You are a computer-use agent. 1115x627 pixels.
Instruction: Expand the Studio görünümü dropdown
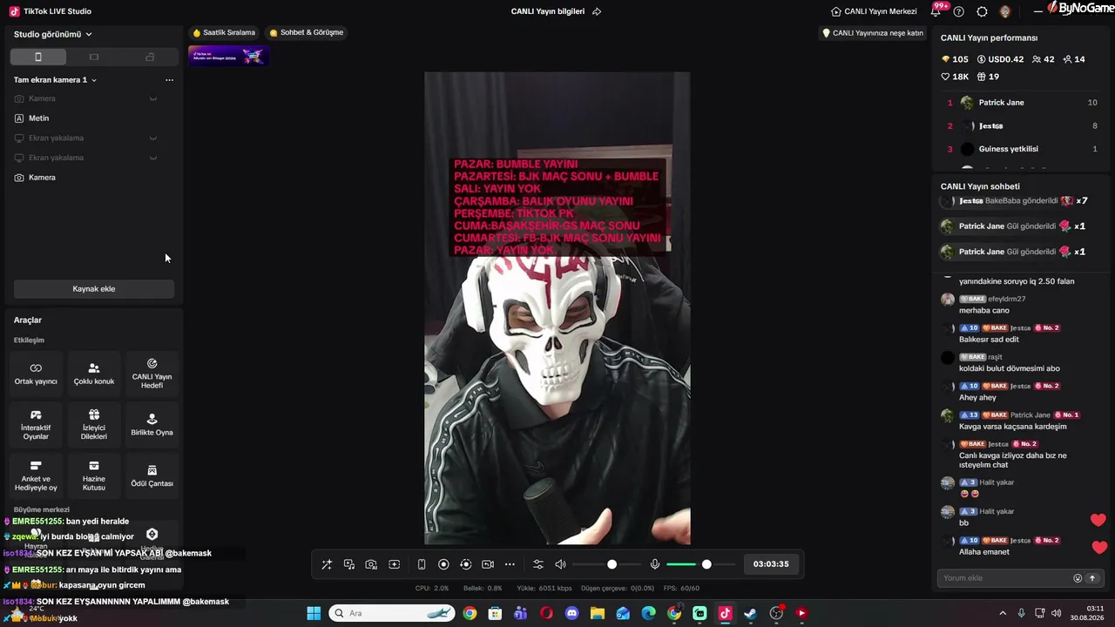click(53, 34)
